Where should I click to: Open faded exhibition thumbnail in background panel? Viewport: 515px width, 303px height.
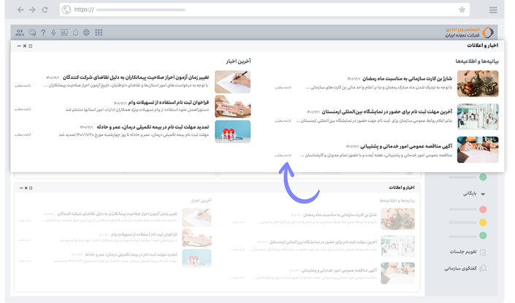[x=397, y=246]
